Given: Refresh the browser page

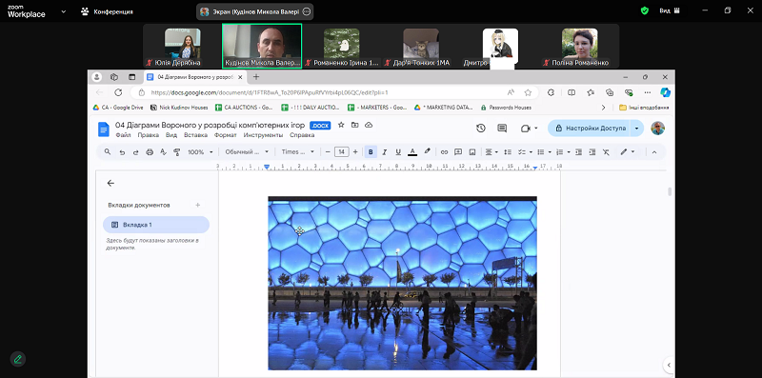Looking at the screenshot, I should pyautogui.click(x=118, y=92).
